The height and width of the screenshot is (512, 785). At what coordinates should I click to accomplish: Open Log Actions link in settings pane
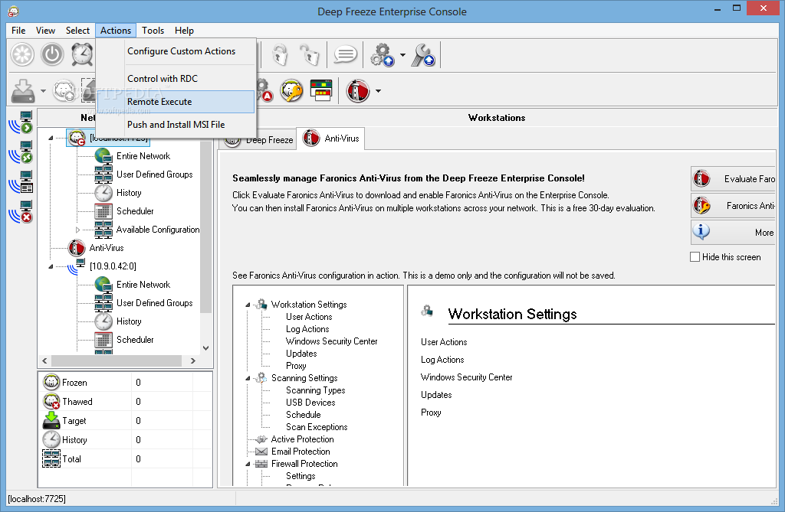[x=442, y=360]
